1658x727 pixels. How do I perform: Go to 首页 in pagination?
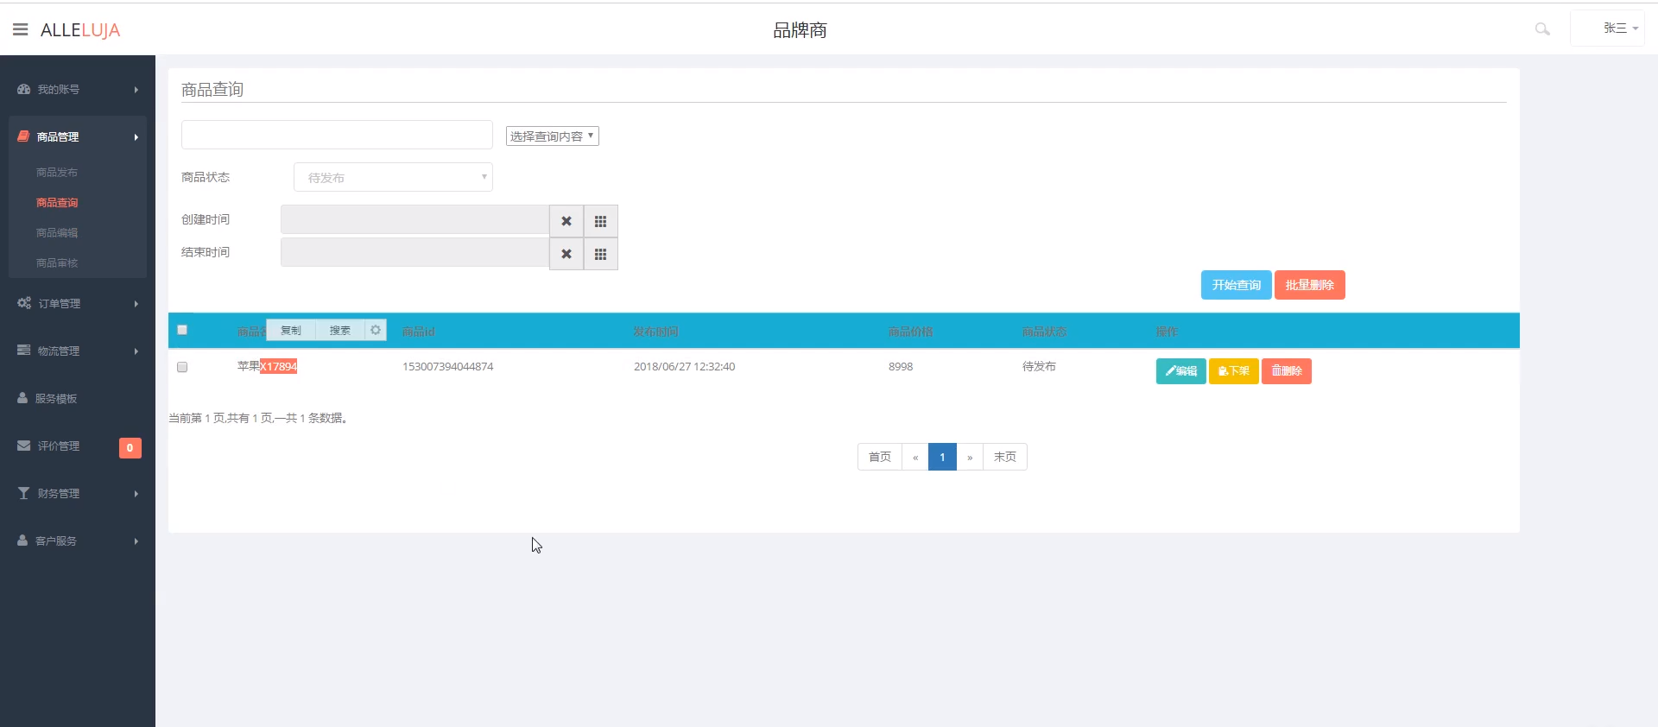click(880, 457)
